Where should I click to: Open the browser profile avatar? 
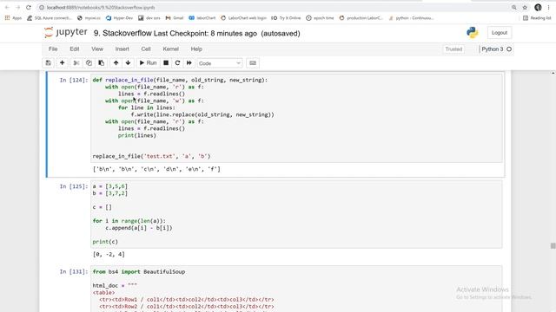[x=538, y=8]
